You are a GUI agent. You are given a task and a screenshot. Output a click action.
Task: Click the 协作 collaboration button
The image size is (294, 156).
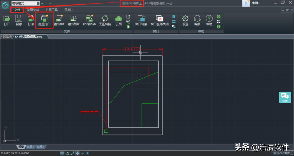coord(285,97)
